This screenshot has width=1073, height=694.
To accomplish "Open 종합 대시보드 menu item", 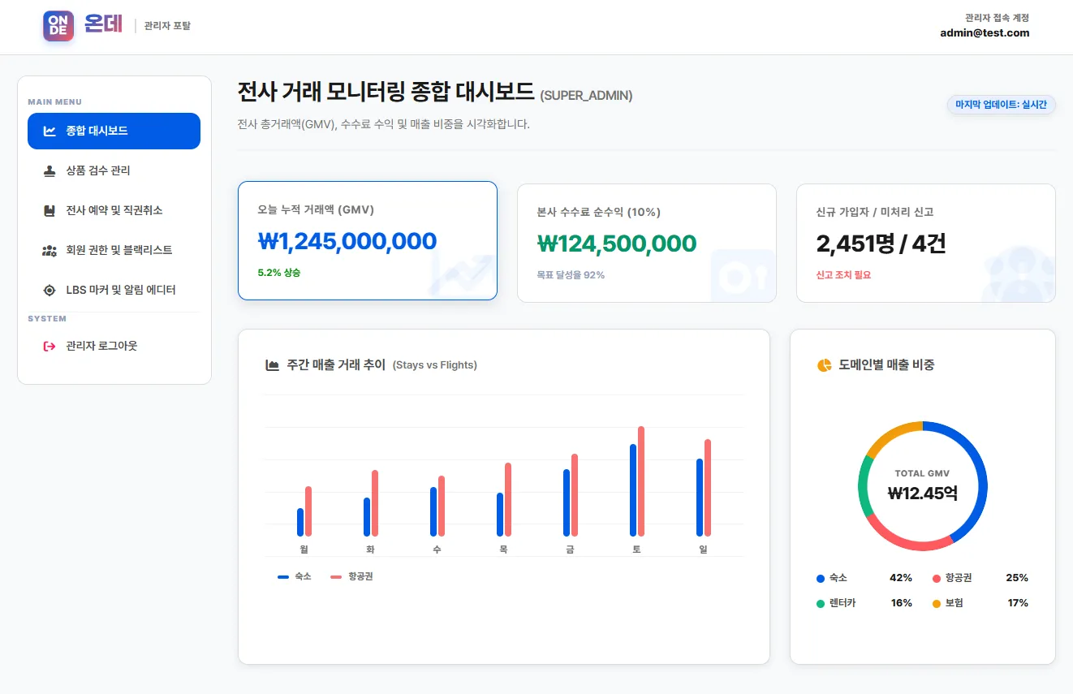I will (114, 131).
